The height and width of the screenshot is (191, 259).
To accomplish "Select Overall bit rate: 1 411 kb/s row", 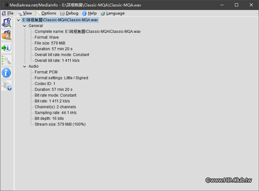I will click(57, 61).
